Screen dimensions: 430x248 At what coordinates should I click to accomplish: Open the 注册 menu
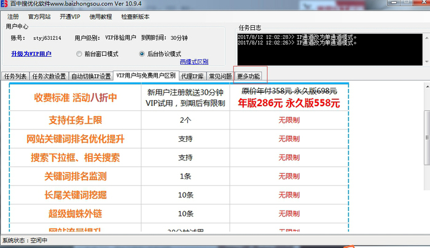13,16
